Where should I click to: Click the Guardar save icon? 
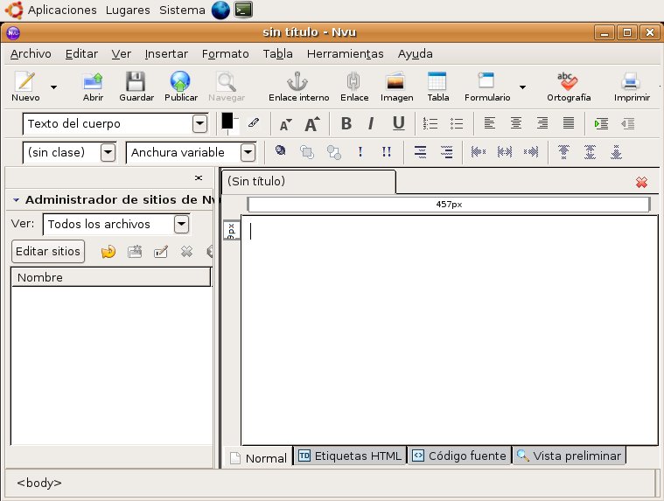[x=136, y=83]
